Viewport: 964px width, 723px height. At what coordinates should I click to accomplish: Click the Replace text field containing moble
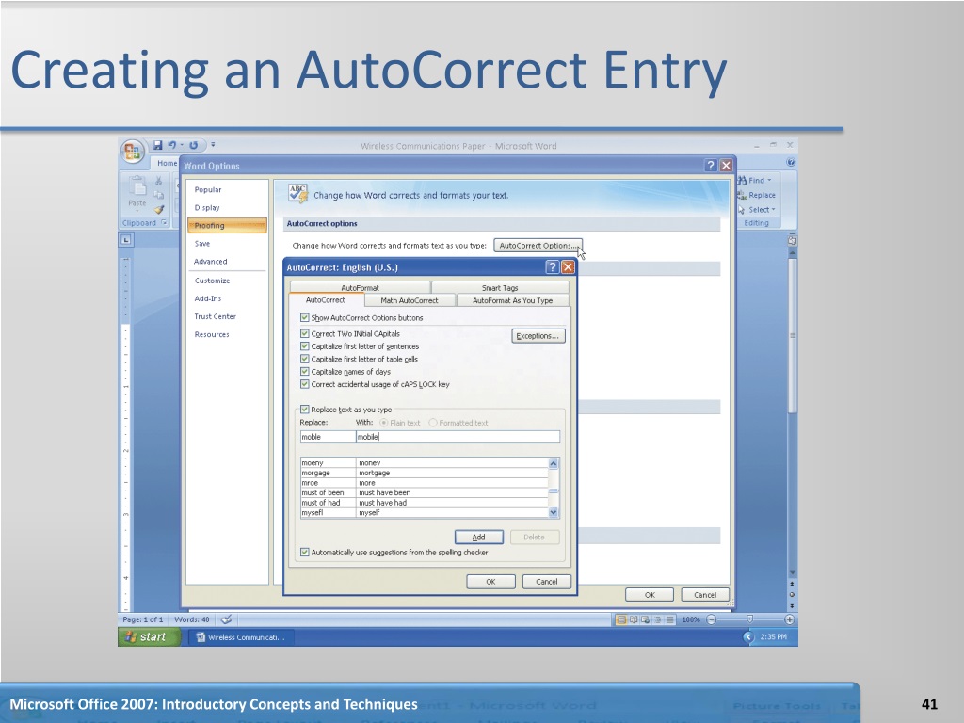coord(328,437)
